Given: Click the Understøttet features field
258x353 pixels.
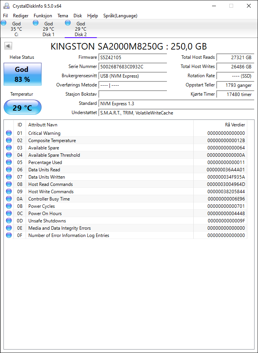Looking at the screenshot, I should 176,113.
